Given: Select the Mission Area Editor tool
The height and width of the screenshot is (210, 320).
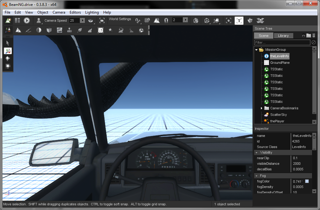Looking at the screenshot, I should point(100,30).
